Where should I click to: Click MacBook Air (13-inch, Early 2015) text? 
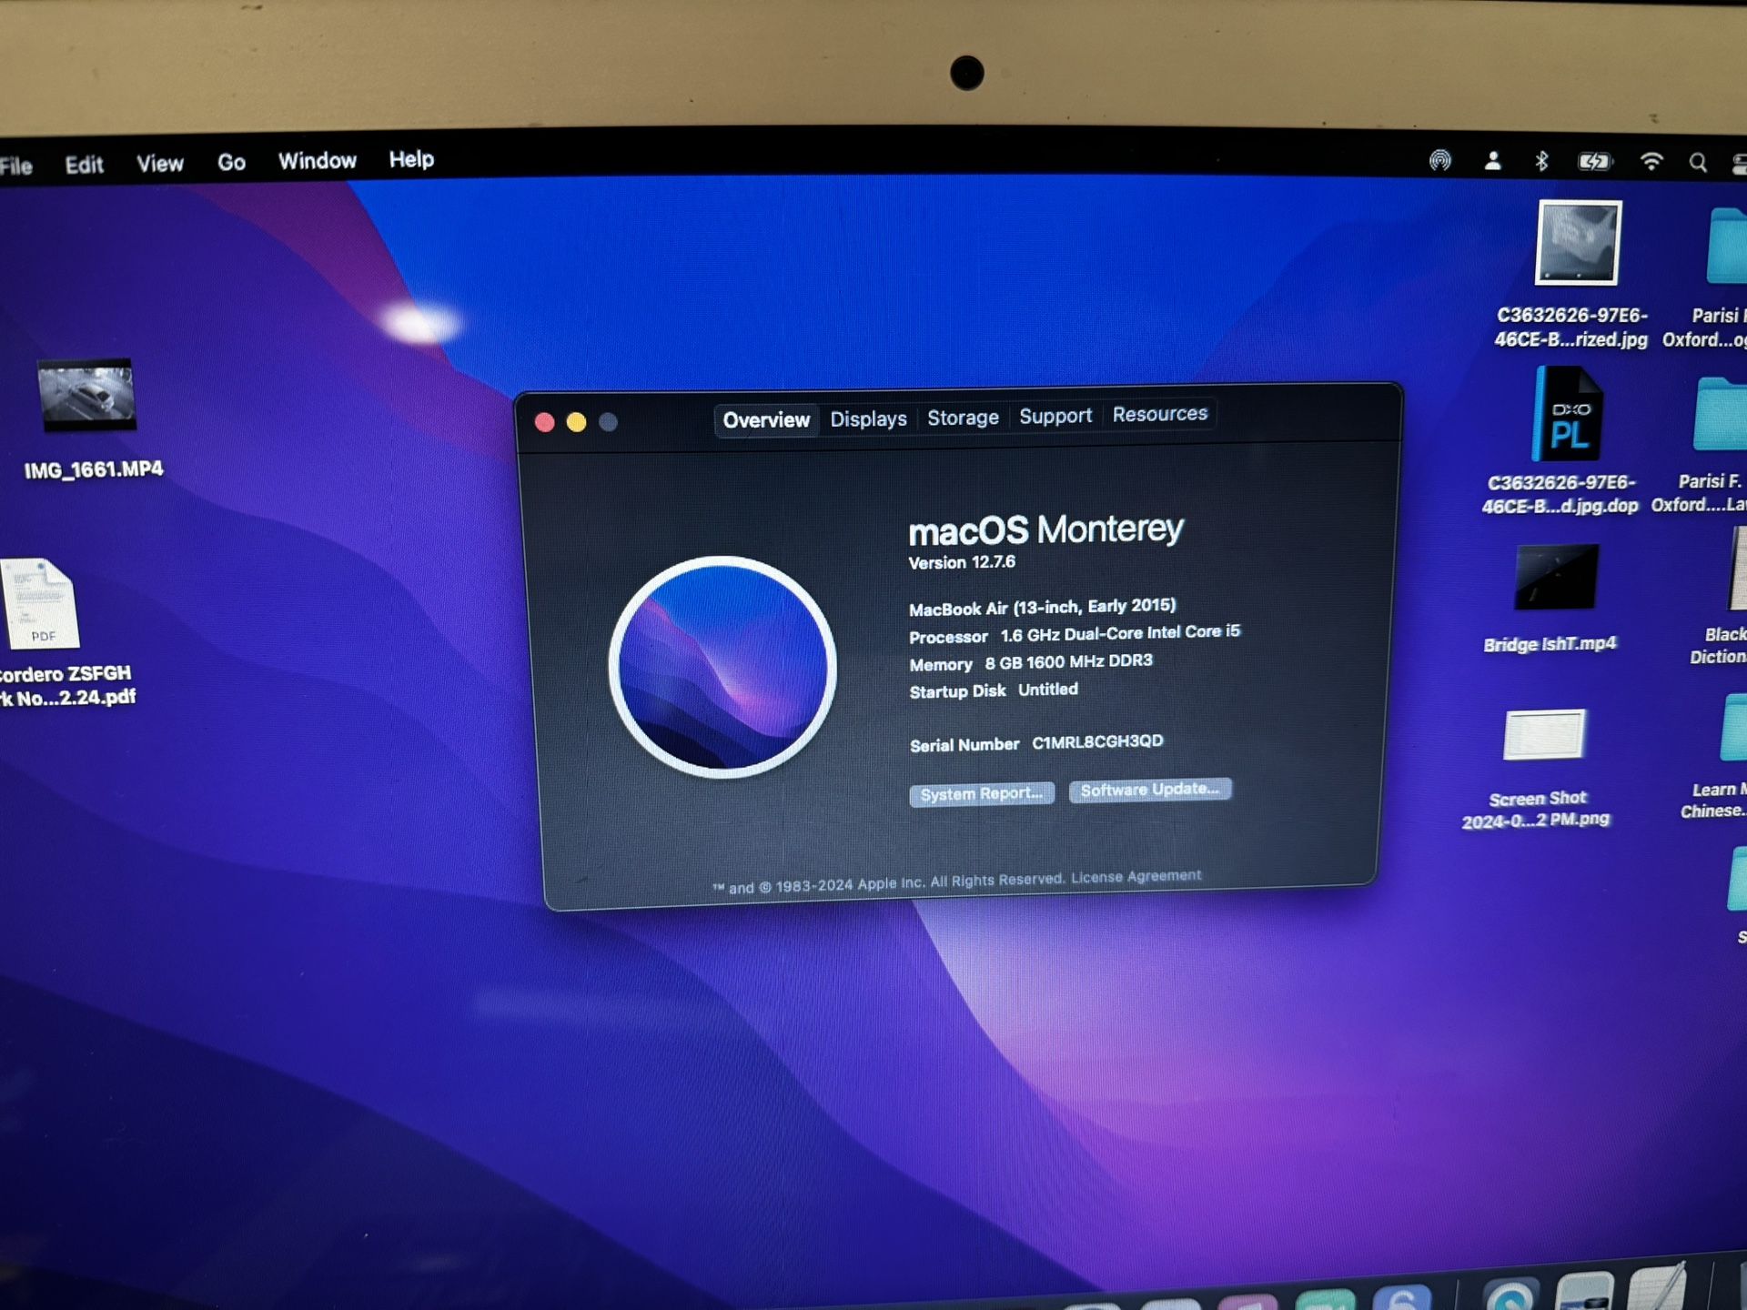click(x=1043, y=607)
